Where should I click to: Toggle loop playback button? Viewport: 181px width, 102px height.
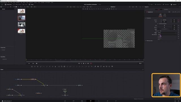coord(91,63)
